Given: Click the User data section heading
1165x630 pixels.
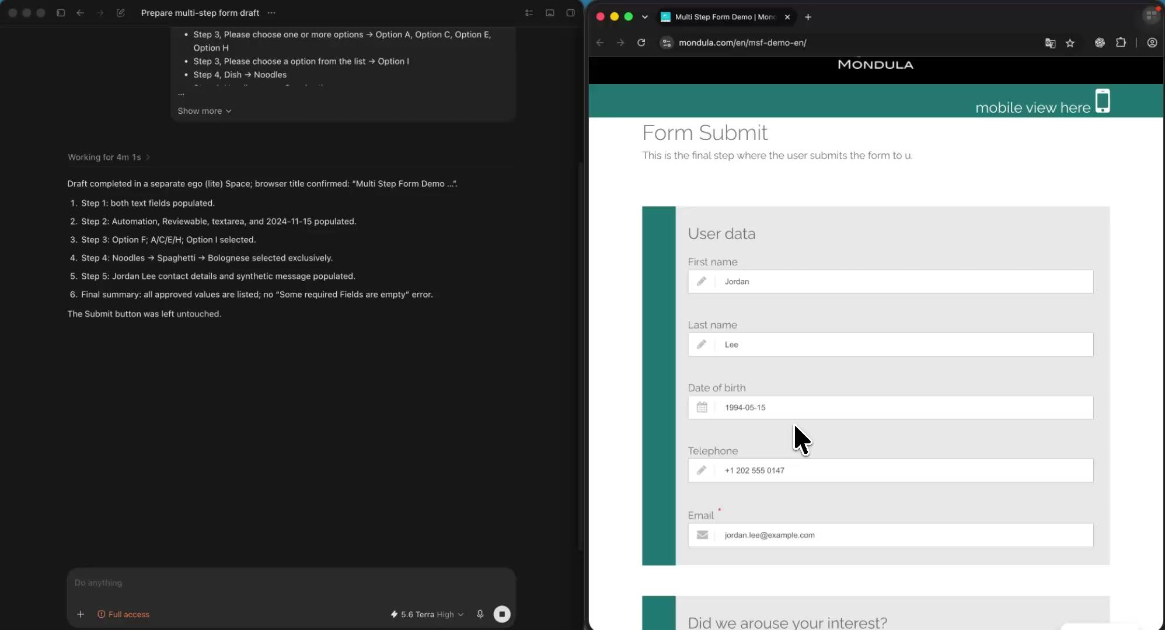Looking at the screenshot, I should tap(721, 233).
